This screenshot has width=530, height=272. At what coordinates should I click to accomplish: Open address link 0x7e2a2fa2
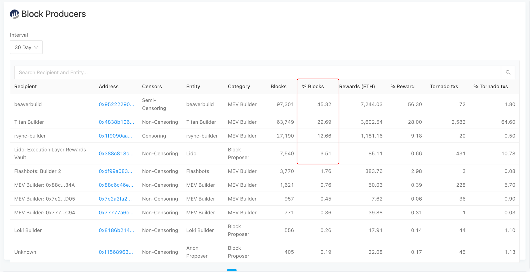(115, 199)
